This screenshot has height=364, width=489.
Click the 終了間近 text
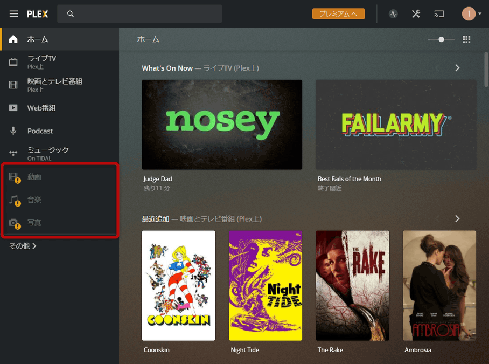(330, 188)
